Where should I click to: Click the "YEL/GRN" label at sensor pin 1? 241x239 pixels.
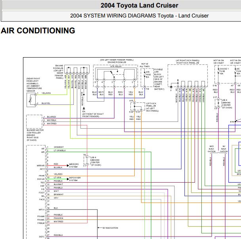(x=46, y=93)
